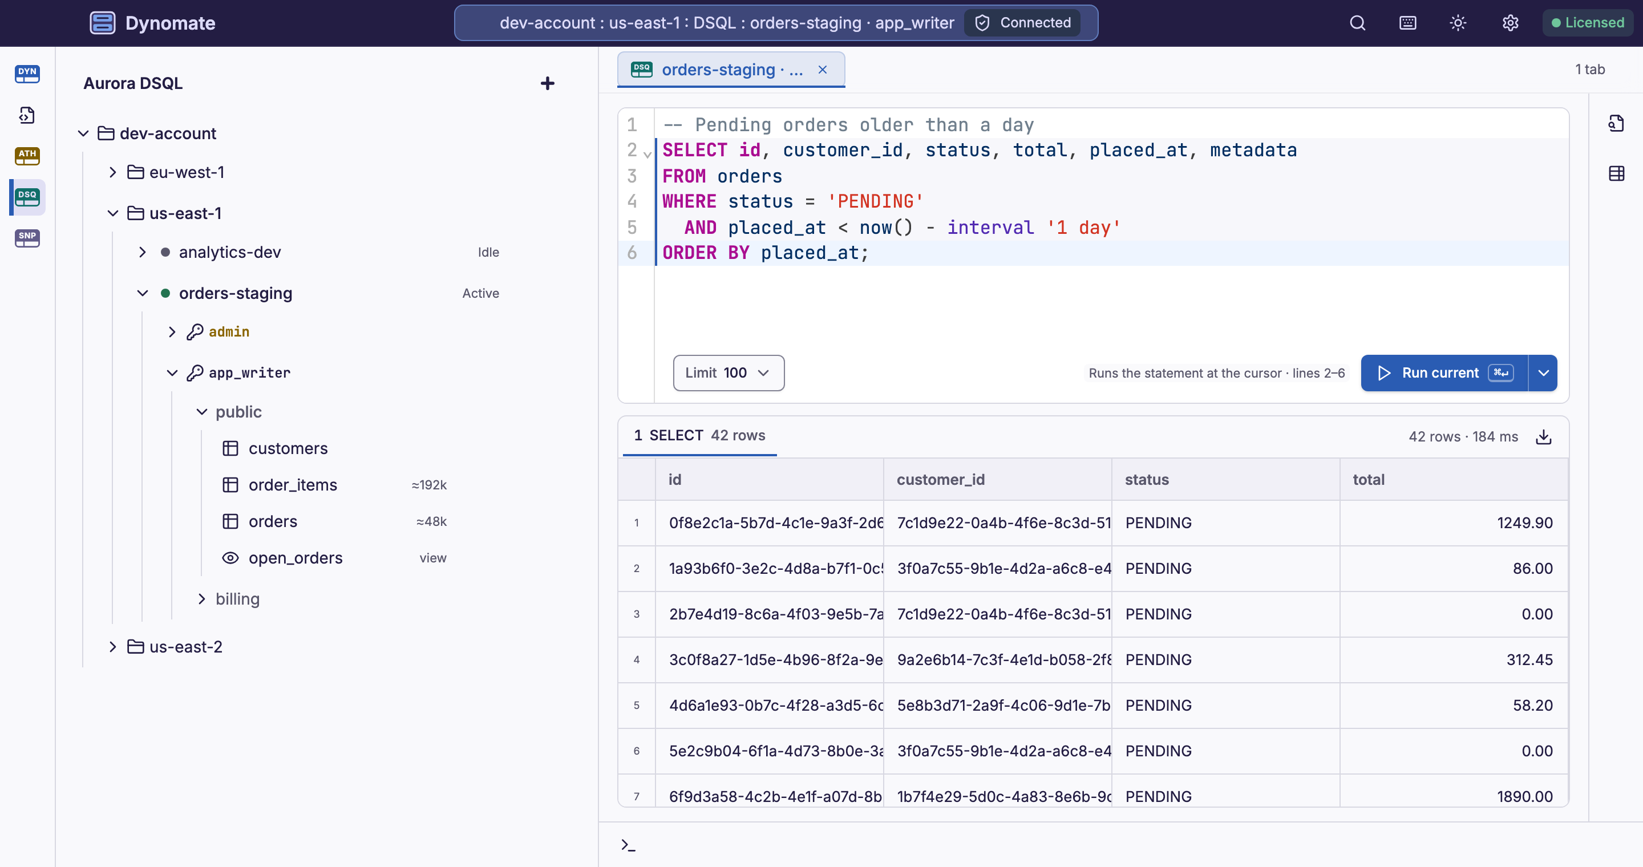Close the orders-staging editor tab
This screenshot has height=867, width=1643.
(823, 70)
